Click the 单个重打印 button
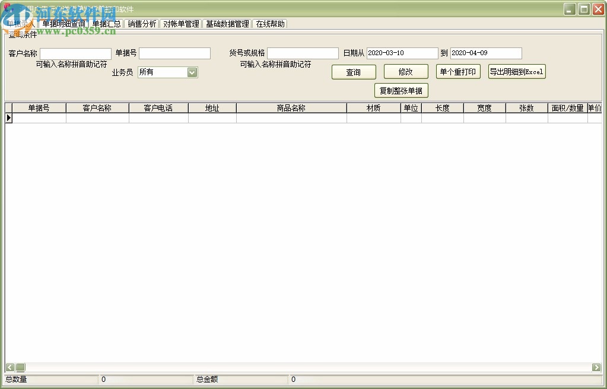Image resolution: width=607 pixels, height=389 pixels. pyautogui.click(x=458, y=72)
